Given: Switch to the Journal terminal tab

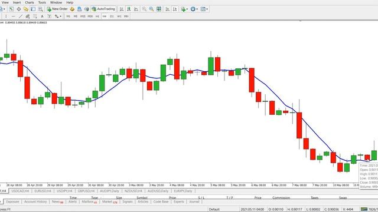Looking at the screenshot, I should point(194,201).
